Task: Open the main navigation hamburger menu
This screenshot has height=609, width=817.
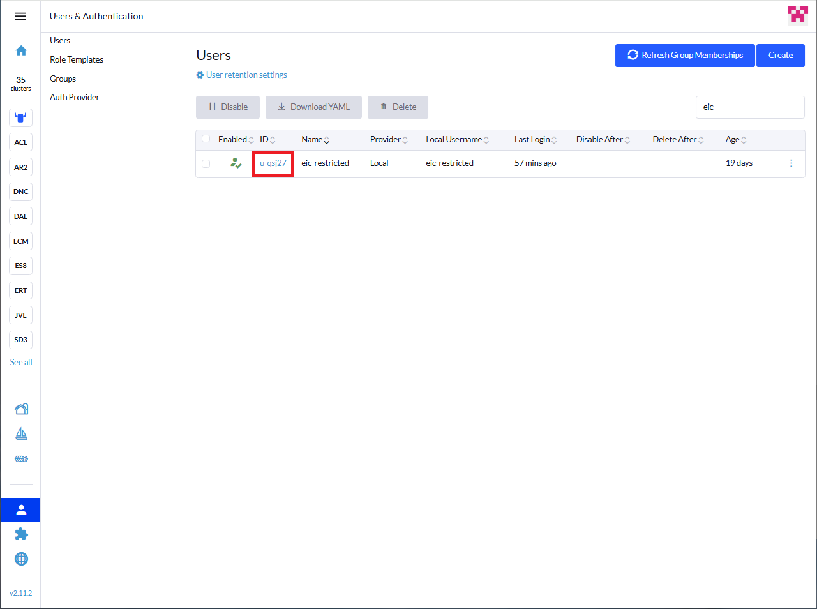Action: (x=20, y=16)
